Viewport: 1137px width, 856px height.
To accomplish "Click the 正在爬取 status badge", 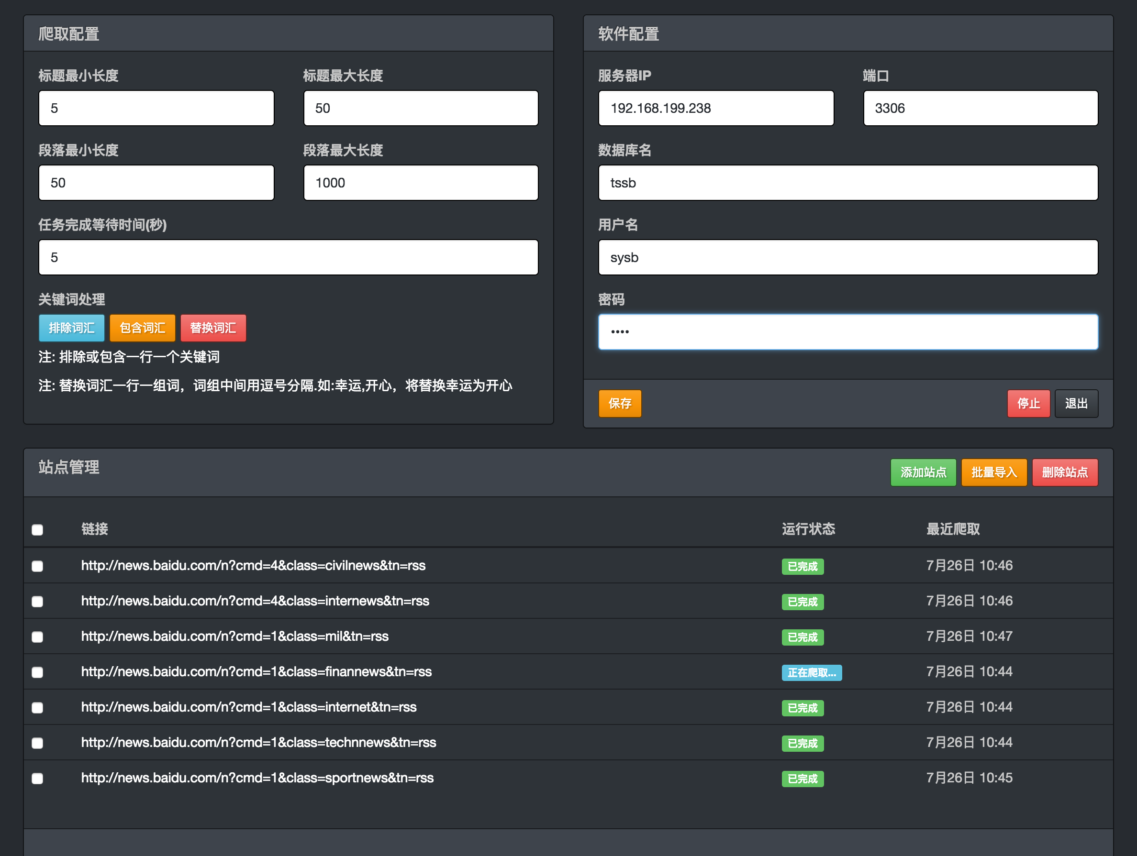I will [x=812, y=672].
